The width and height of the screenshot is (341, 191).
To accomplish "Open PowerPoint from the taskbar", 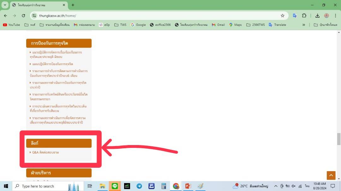I will click(x=188, y=186).
